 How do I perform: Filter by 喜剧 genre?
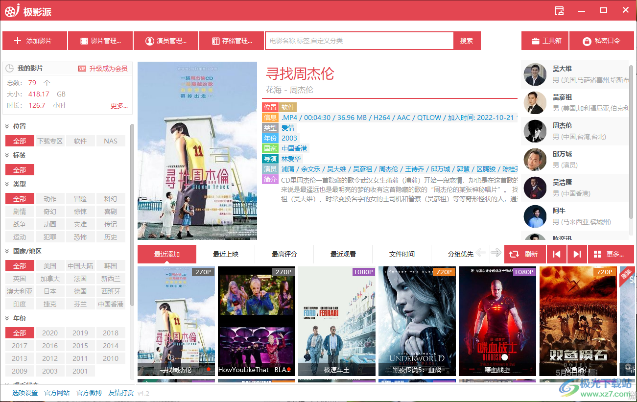[x=111, y=212]
